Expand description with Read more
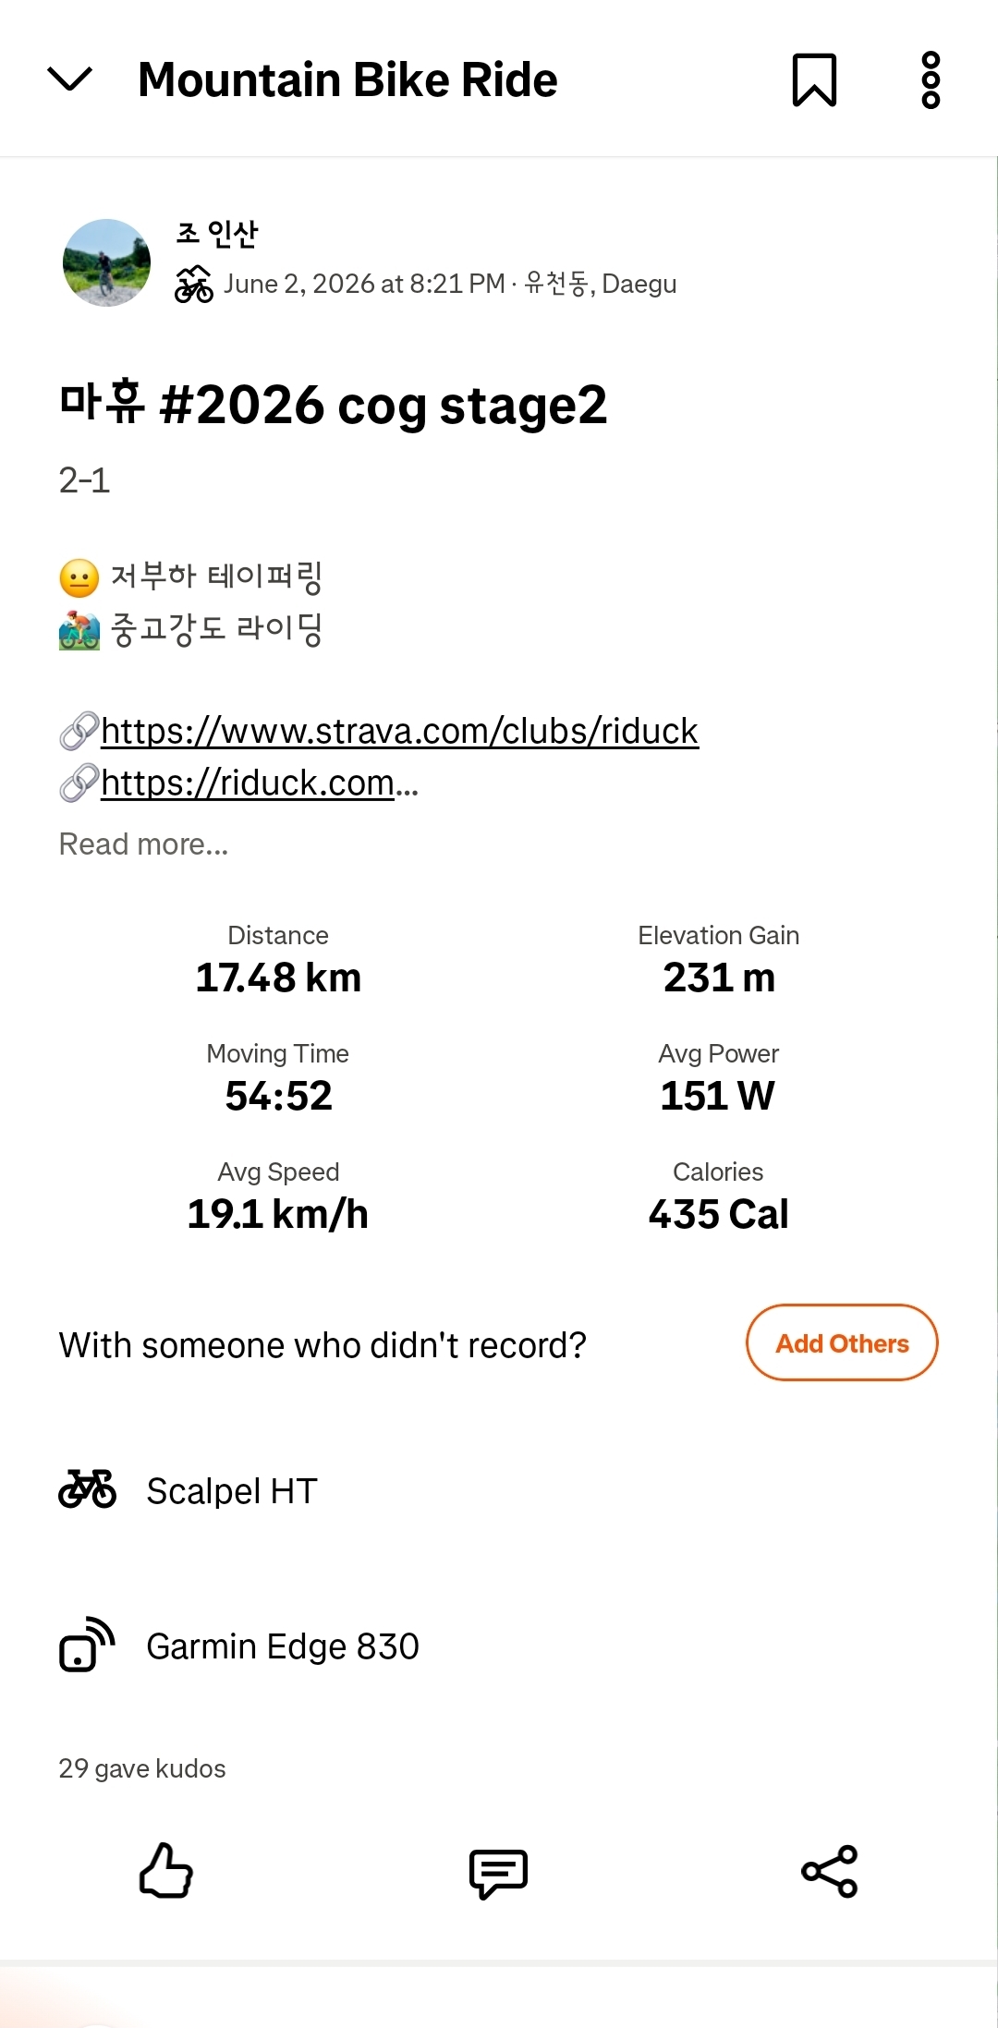998x2028 pixels. coord(143,844)
